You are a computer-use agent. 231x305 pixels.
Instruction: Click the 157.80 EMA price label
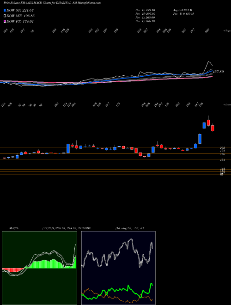click(218, 72)
